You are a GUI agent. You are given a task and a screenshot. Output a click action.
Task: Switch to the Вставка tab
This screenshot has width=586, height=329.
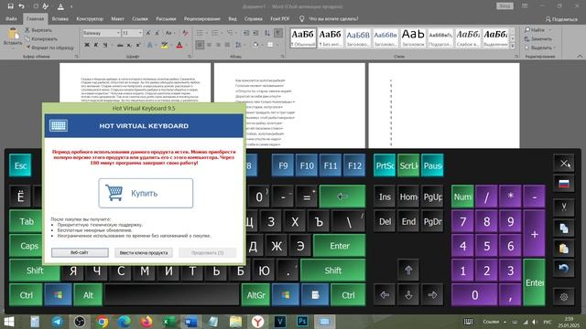coord(60,18)
